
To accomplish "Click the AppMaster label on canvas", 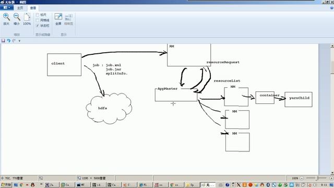I will click(x=168, y=89).
